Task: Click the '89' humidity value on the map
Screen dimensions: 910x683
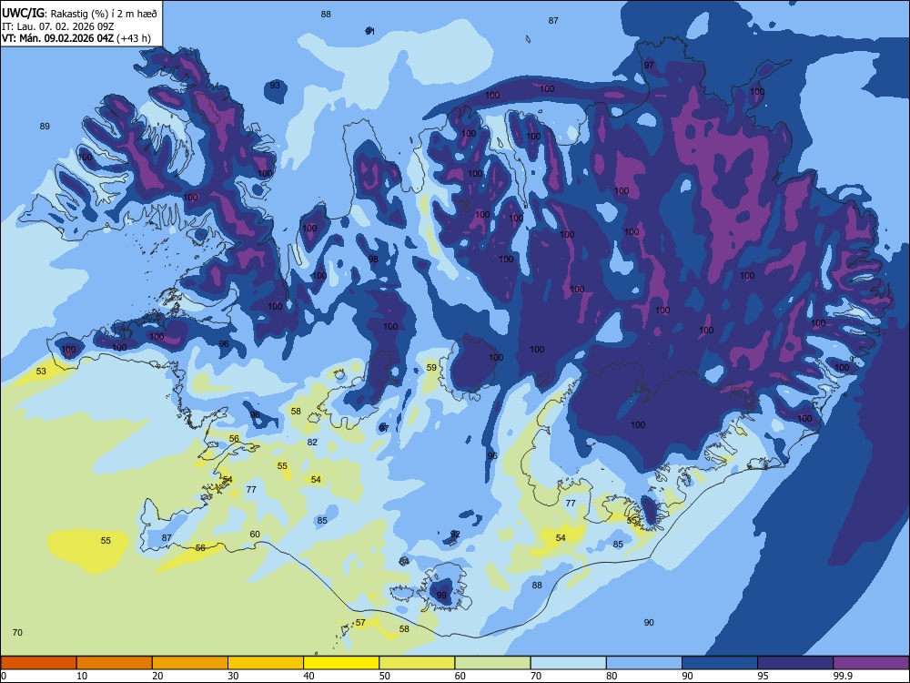Action: [x=45, y=126]
